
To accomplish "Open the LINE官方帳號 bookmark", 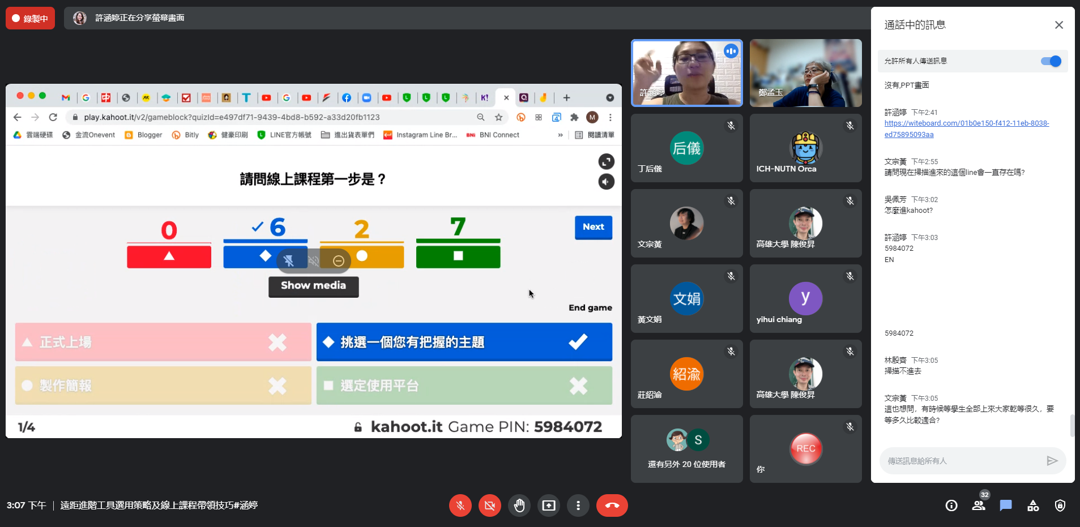I will coord(284,135).
